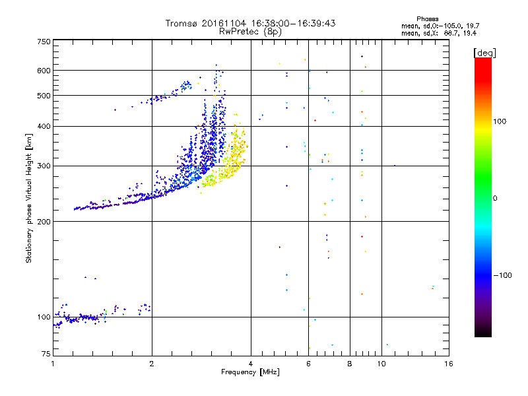This screenshot has width=528, height=396.
Task: Click the plot title 'Tromsø 20161104 16:38:00-16:39:43'
Action: pyautogui.click(x=250, y=23)
